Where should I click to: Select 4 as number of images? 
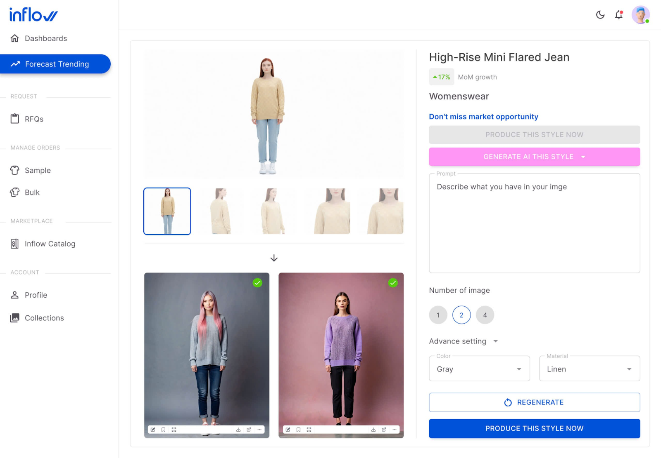pos(485,315)
